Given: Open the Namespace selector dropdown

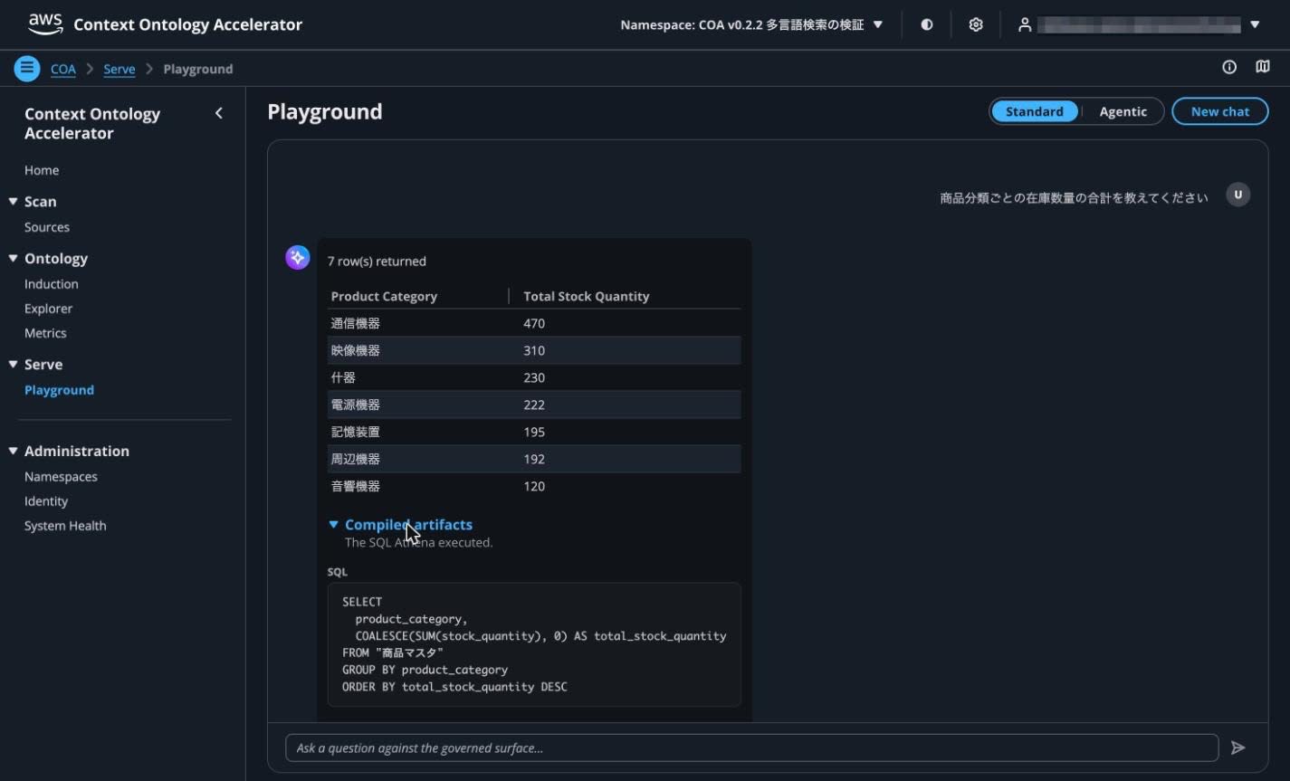Looking at the screenshot, I should [751, 24].
